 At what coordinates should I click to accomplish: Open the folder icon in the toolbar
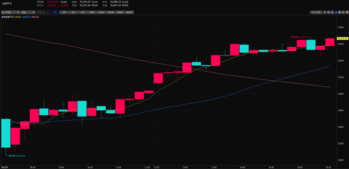pos(344,12)
